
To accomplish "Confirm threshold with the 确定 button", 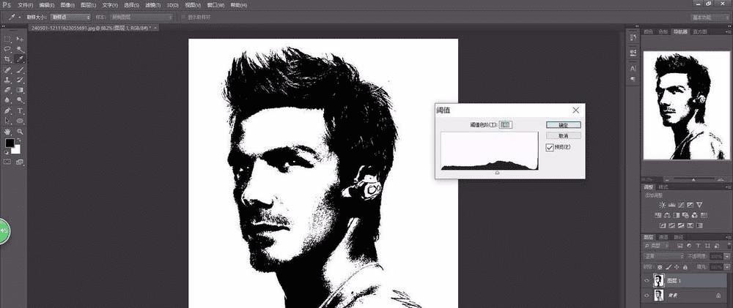I will tap(563, 125).
